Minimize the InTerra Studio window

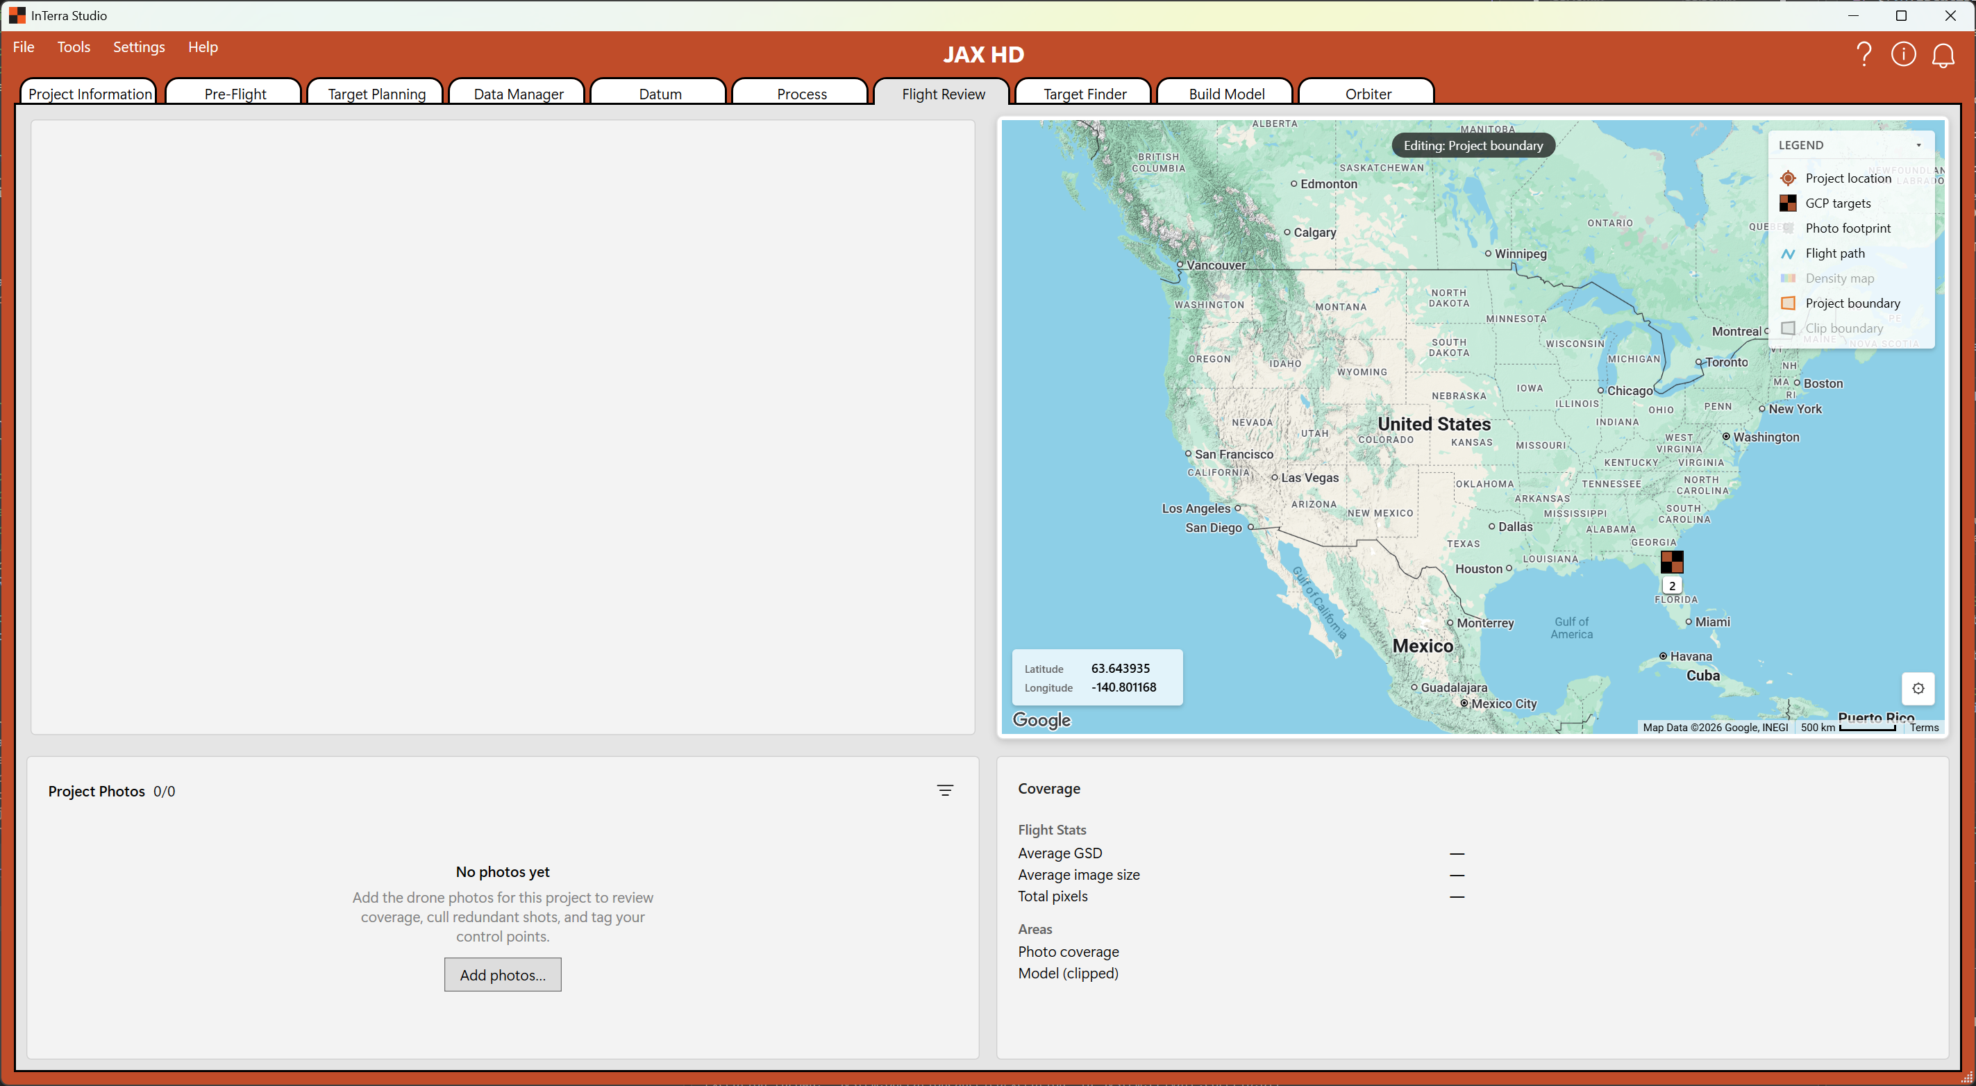coord(1853,15)
